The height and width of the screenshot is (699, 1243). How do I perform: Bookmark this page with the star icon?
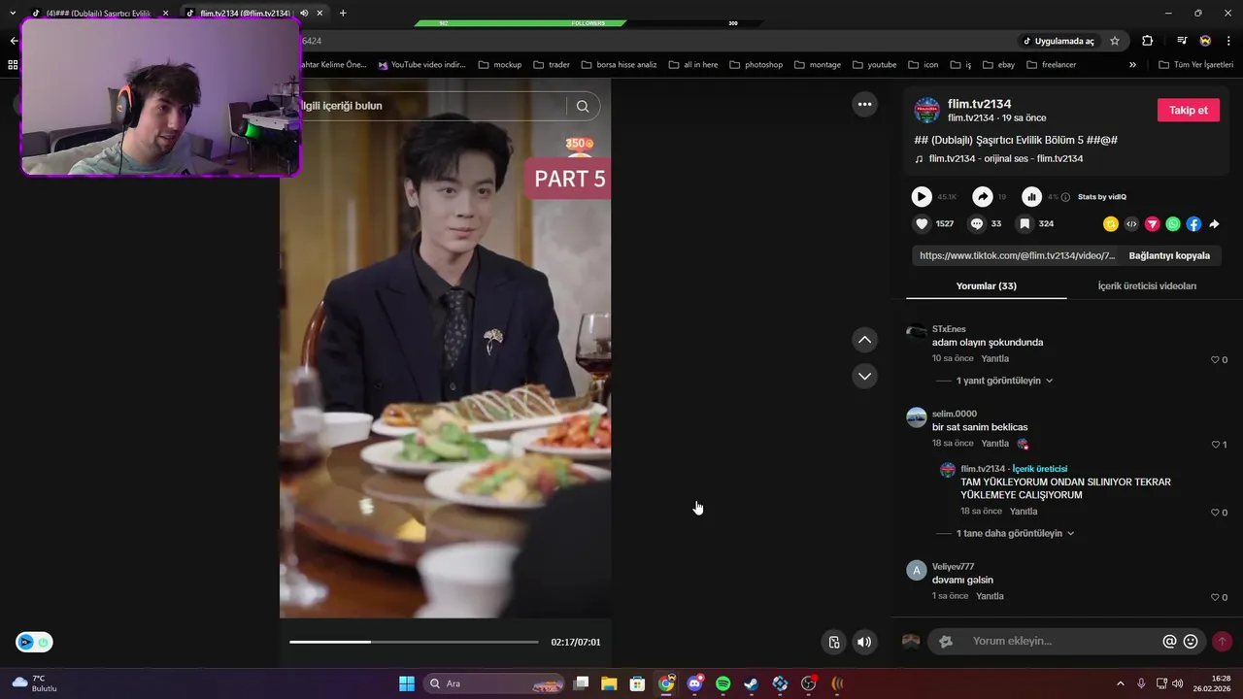1115,41
